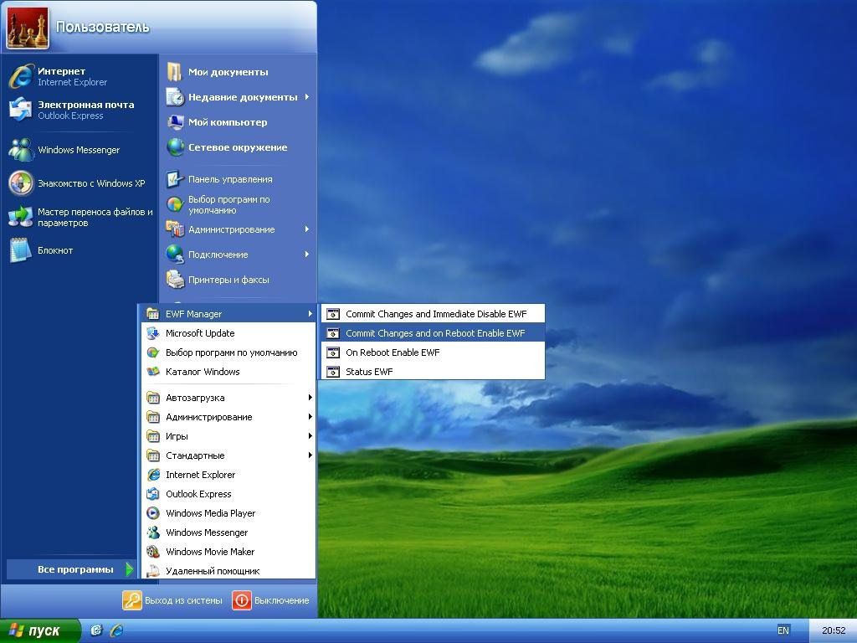Expand the Подключение submenu arrow

point(307,255)
